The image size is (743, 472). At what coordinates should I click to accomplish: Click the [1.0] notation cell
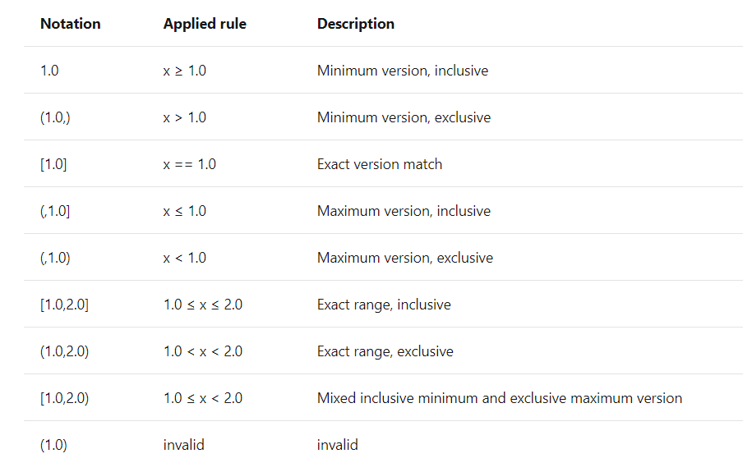coord(53,164)
